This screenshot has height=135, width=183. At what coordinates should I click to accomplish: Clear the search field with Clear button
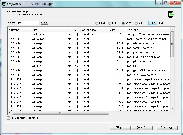pos(44,23)
